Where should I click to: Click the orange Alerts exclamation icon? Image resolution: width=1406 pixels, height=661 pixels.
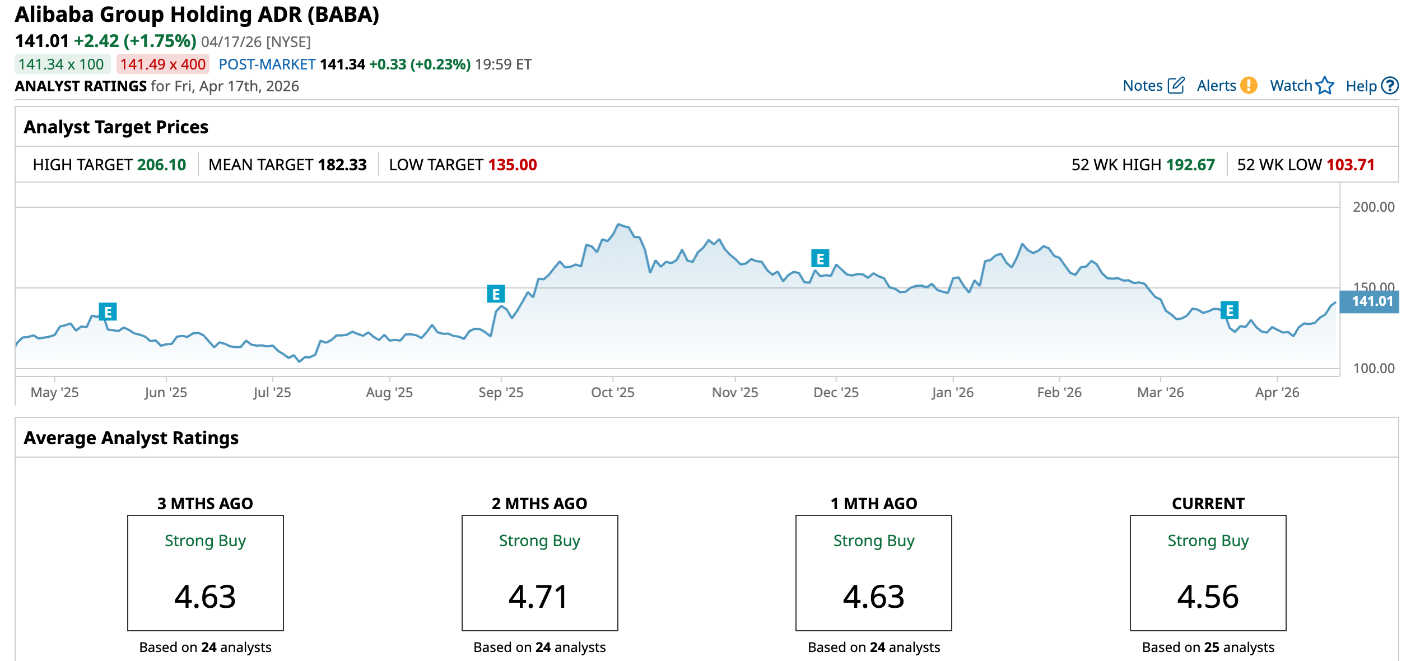pos(1249,85)
